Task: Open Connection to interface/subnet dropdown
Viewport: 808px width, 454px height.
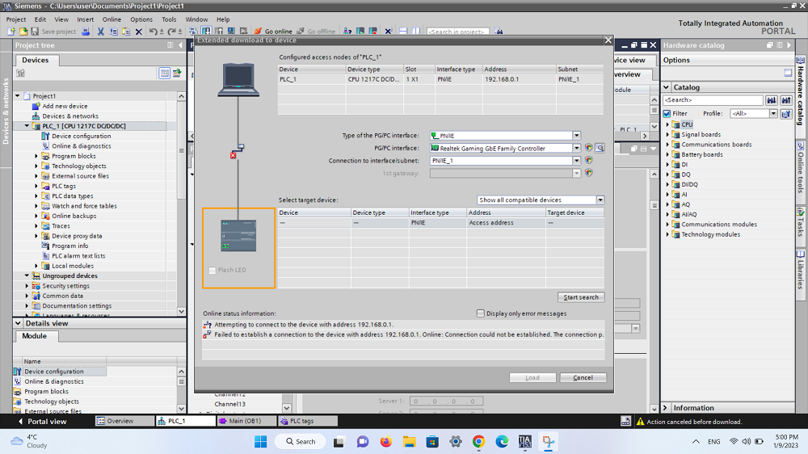Action: click(x=577, y=160)
